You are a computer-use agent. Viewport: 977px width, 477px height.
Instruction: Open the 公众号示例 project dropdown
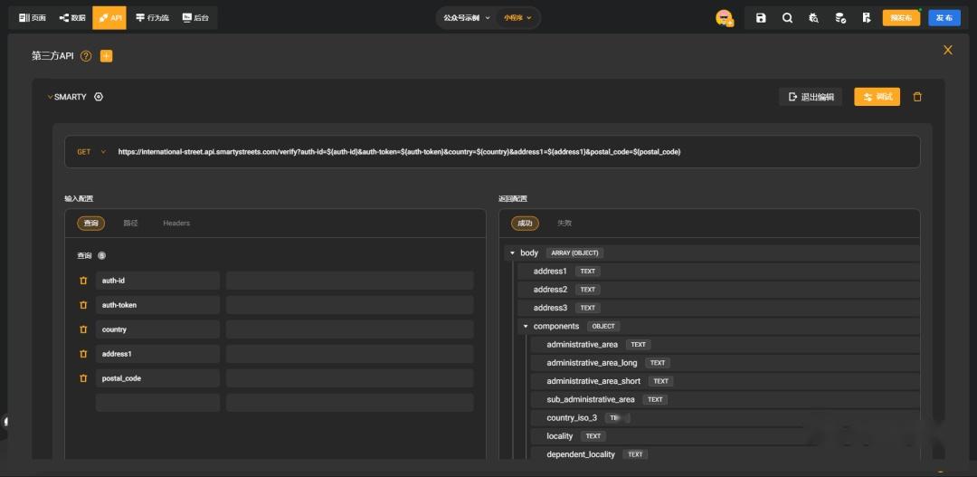(467, 18)
